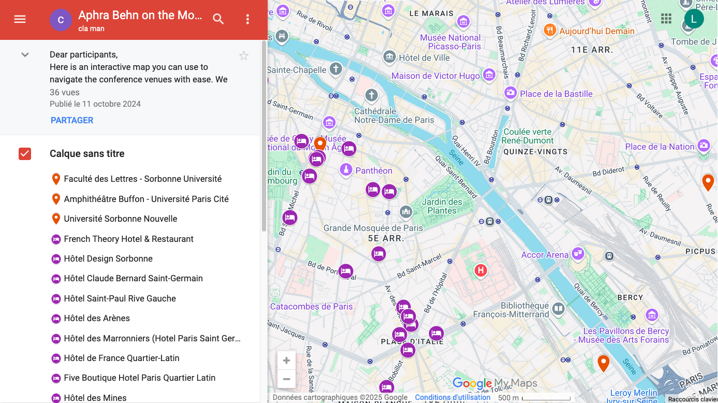Click the 'Raccourcis clavier' text at map corner

pos(693,399)
